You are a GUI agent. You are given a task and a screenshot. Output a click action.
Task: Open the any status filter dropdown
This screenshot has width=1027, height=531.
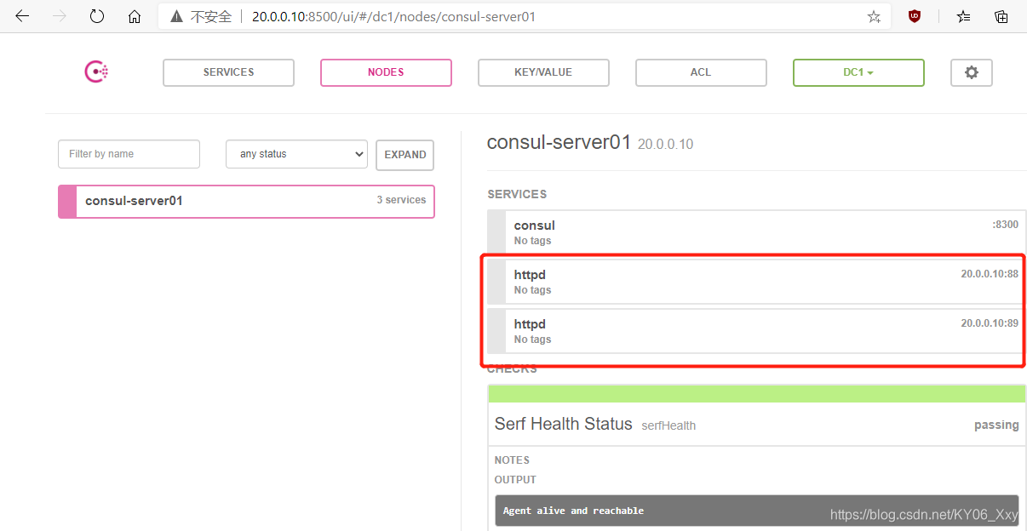[296, 154]
